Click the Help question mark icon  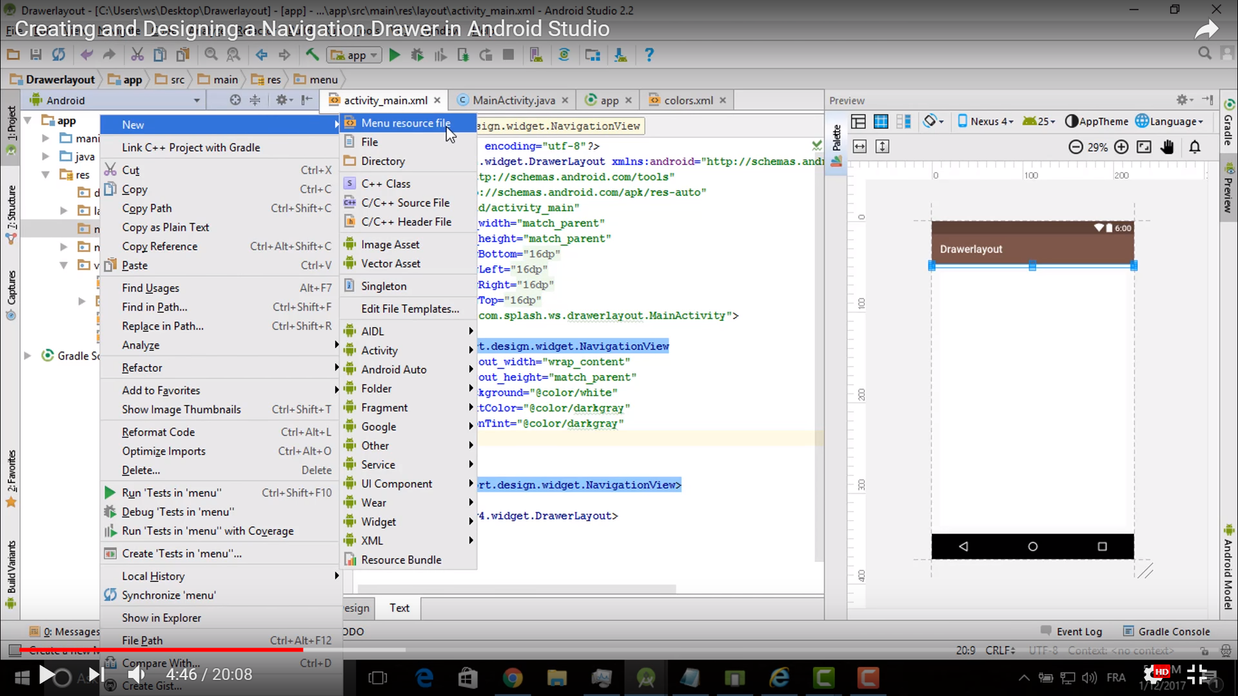(649, 55)
